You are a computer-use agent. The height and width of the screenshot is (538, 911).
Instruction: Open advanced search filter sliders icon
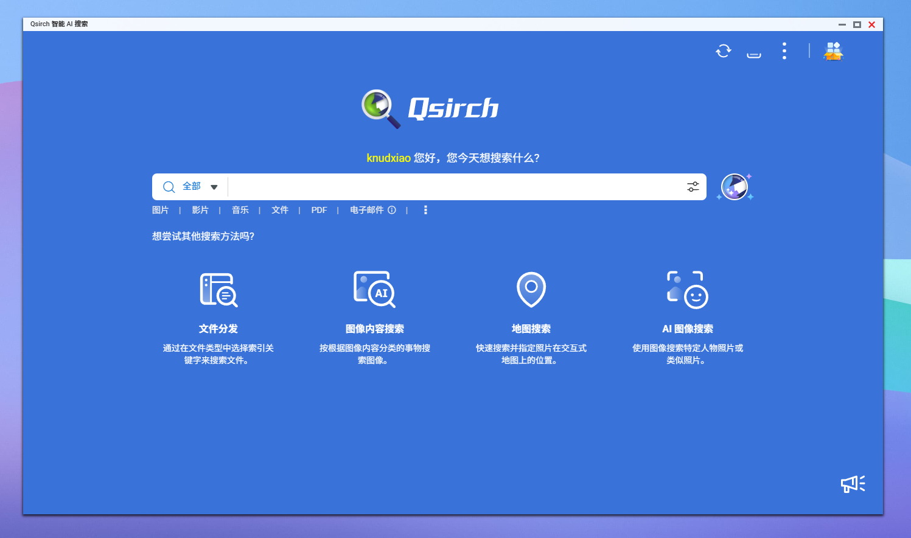tap(693, 187)
